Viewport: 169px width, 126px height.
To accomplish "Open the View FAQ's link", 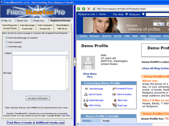I will coord(66,116).
